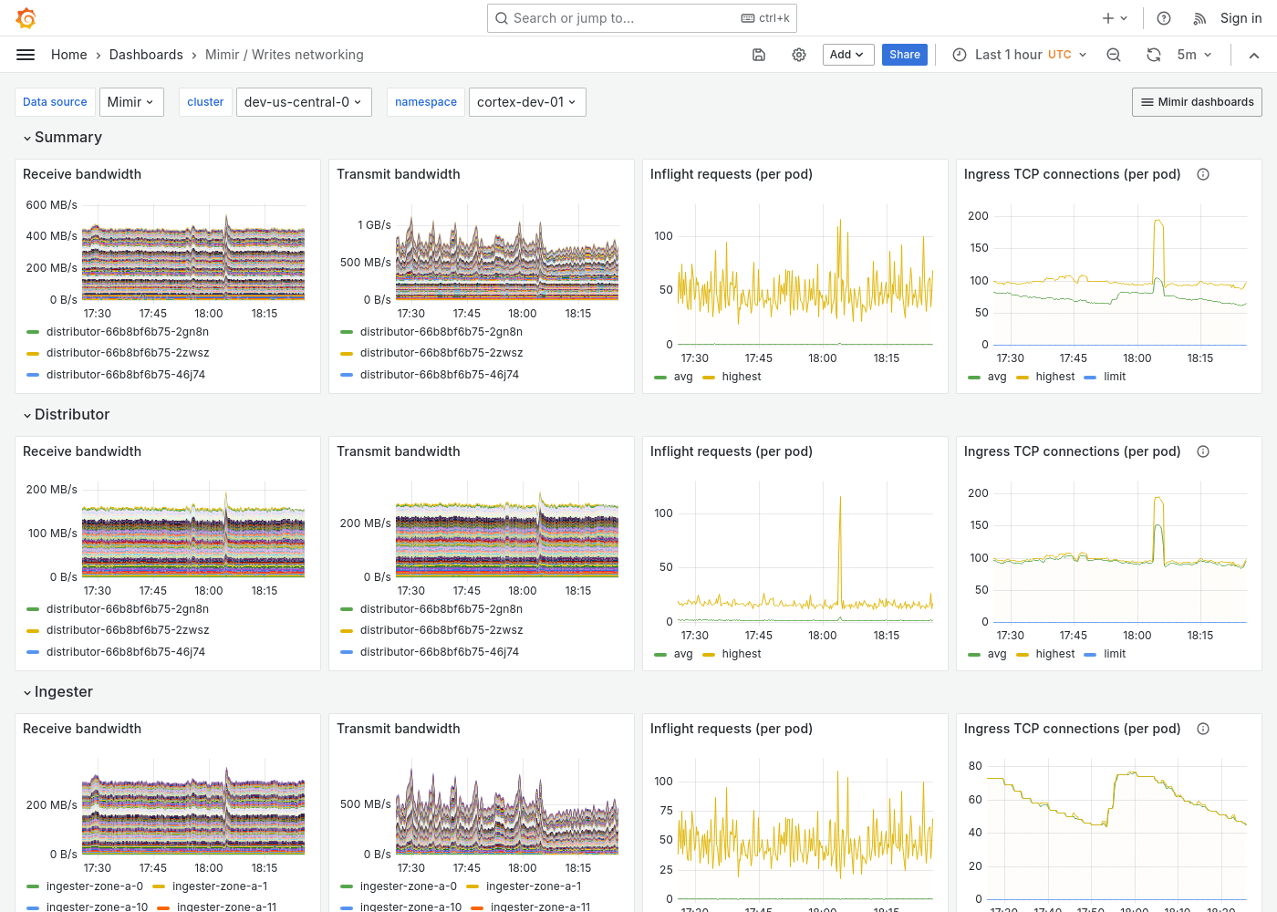This screenshot has height=912, width=1277.
Task: Open dashboard settings gear
Action: 799,55
